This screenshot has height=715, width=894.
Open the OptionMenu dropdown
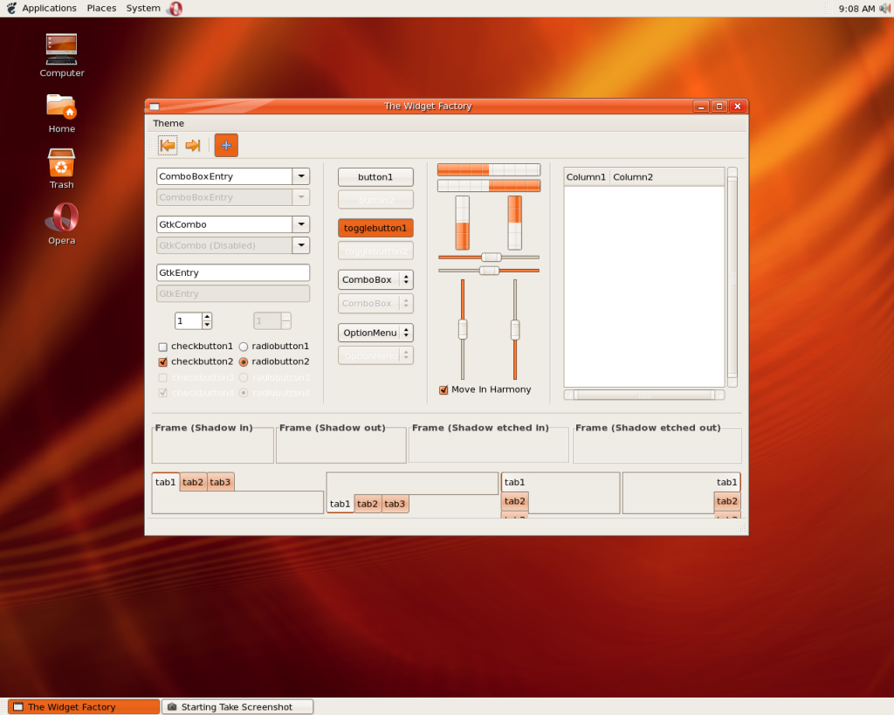pos(375,333)
